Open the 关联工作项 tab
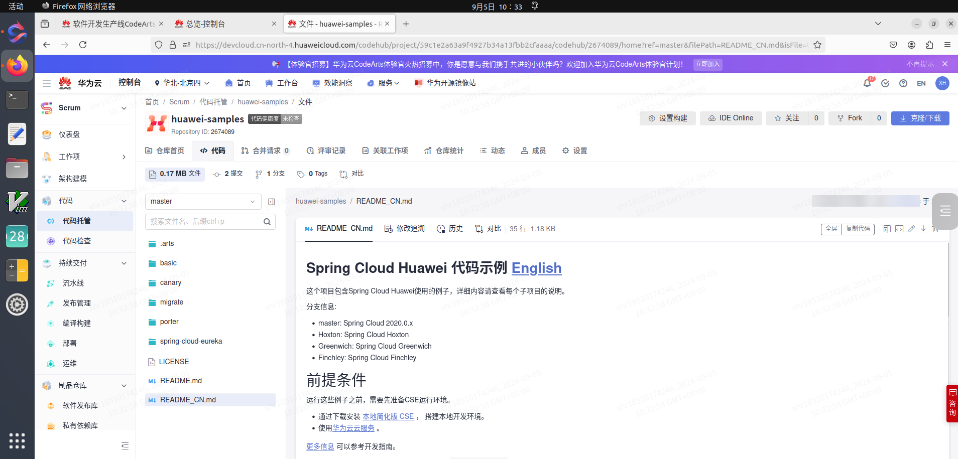The width and height of the screenshot is (958, 459). point(385,150)
